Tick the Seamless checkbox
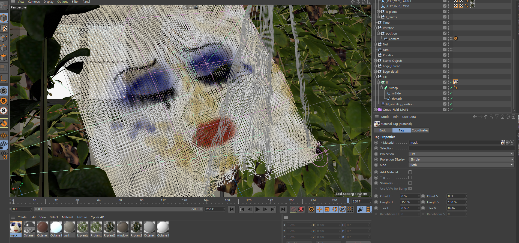This screenshot has width=519, height=243. click(410, 183)
